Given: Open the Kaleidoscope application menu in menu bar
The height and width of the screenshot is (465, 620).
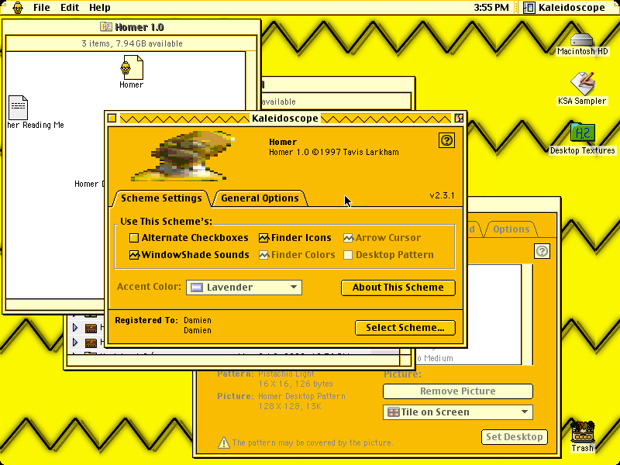Looking at the screenshot, I should tap(564, 8).
